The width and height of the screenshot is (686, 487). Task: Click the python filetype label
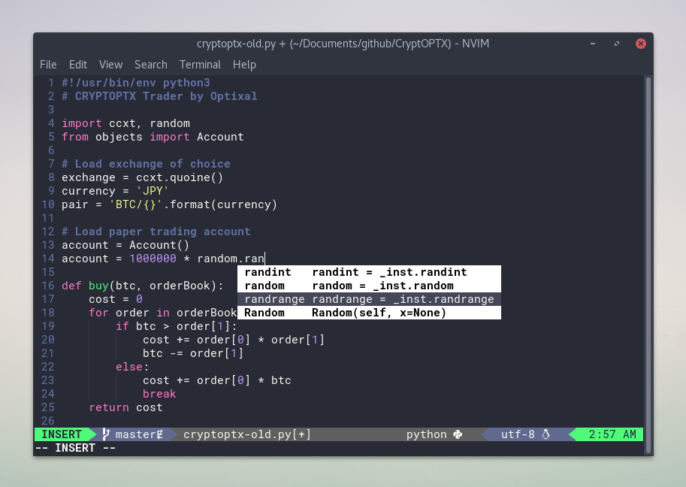click(x=427, y=434)
